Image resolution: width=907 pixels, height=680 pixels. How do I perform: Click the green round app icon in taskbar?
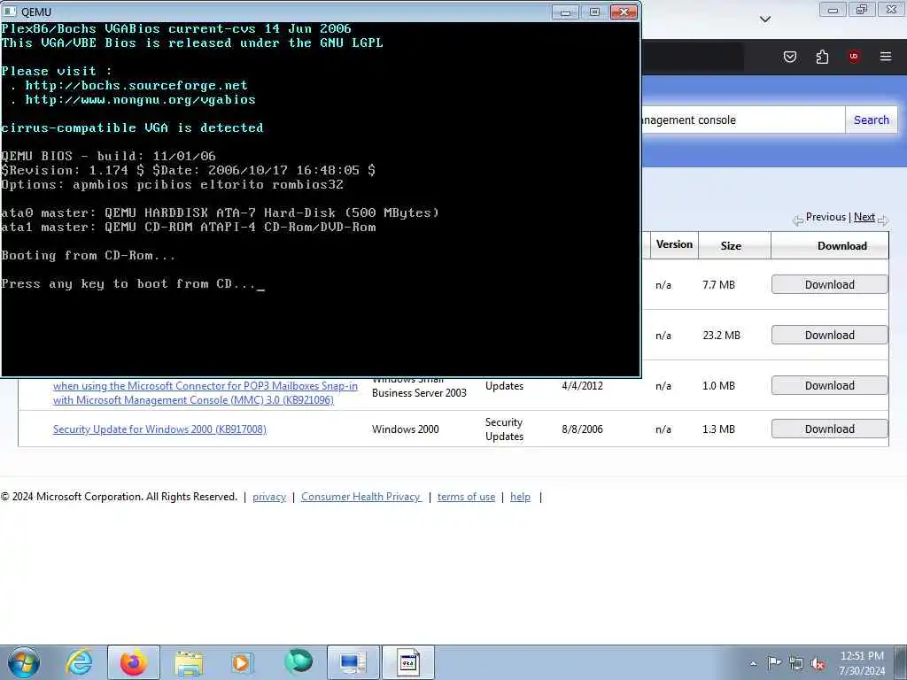tap(298, 662)
